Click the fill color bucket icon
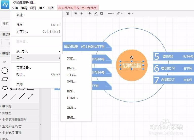Viewport: 194px width, 140px height. [90, 13]
